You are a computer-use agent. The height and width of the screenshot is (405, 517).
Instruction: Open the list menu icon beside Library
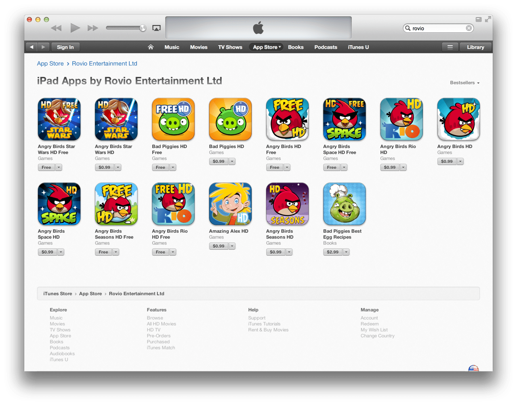[450, 47]
